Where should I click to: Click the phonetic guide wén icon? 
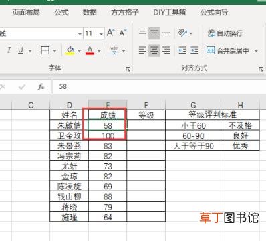pos(114,50)
